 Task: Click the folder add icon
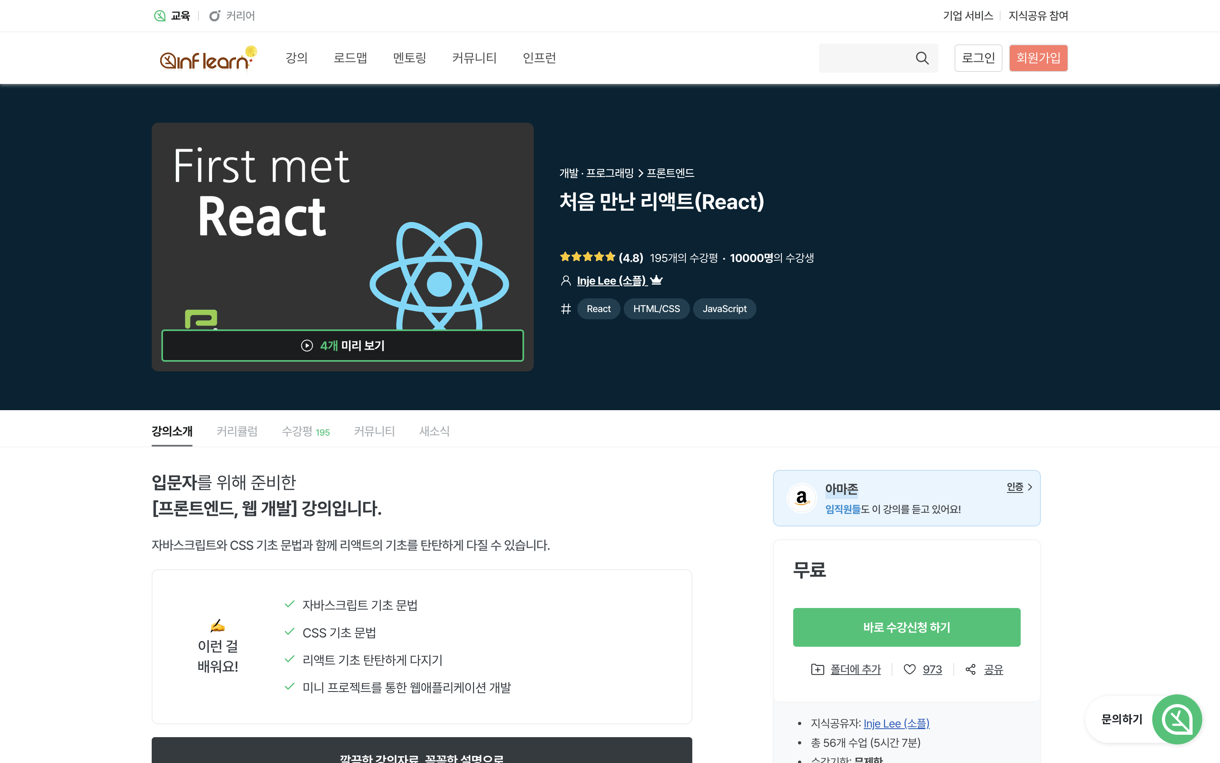coord(817,669)
